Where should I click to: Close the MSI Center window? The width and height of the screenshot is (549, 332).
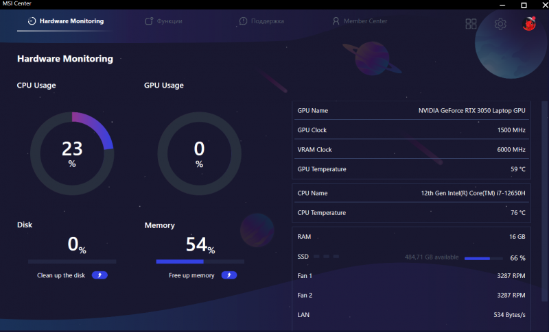545,5
